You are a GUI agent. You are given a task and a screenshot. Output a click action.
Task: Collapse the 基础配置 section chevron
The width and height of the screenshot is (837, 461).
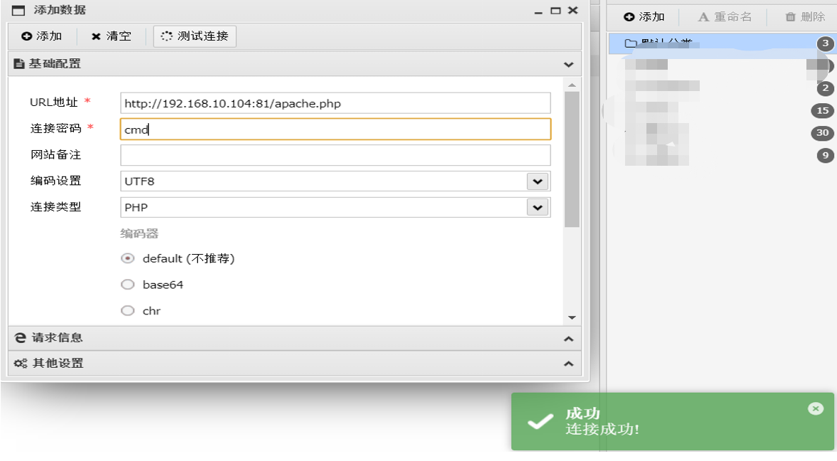point(568,64)
